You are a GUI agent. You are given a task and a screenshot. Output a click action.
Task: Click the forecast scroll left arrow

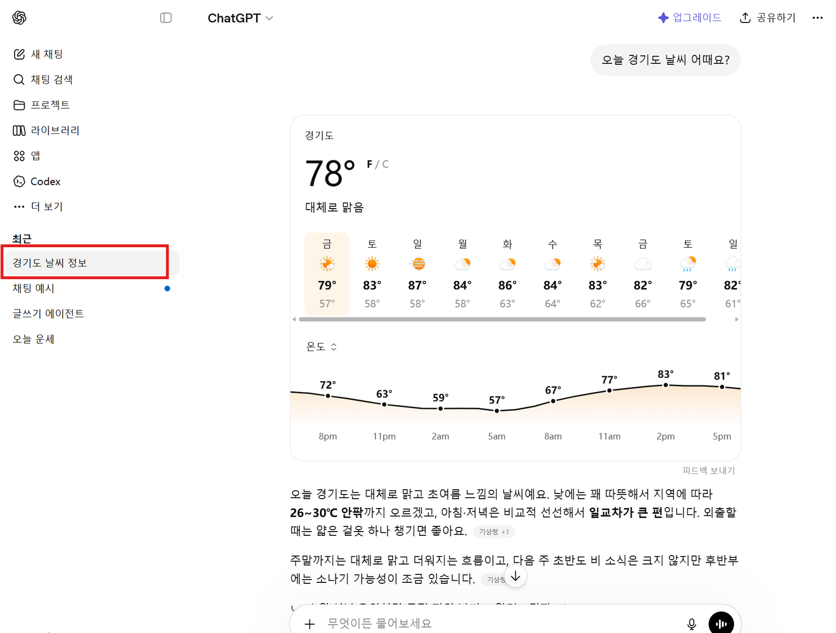294,319
